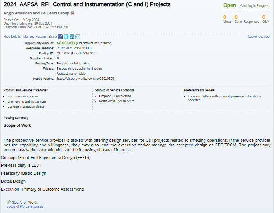Click Contact name hidden text
Image resolution: width=274 pixels, height=213 pixels.
(72, 73)
